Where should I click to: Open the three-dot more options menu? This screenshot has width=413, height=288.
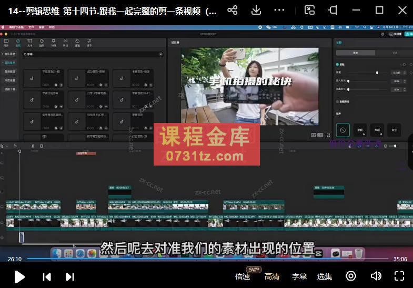click(x=279, y=11)
